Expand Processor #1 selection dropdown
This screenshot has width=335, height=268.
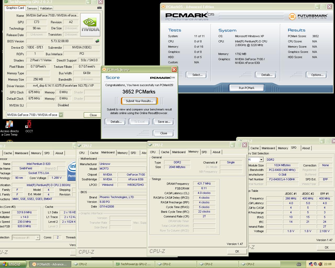pyautogui.click(x=37, y=238)
